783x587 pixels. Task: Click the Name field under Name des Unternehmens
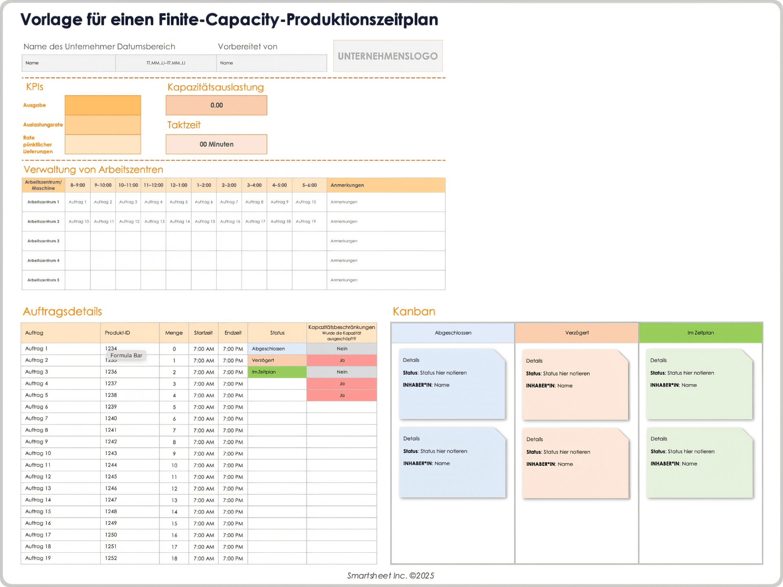pyautogui.click(x=68, y=63)
